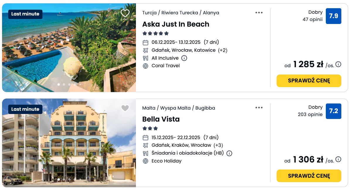Show All Inclusive info icon
The width and height of the screenshot is (351, 190).
[184, 58]
